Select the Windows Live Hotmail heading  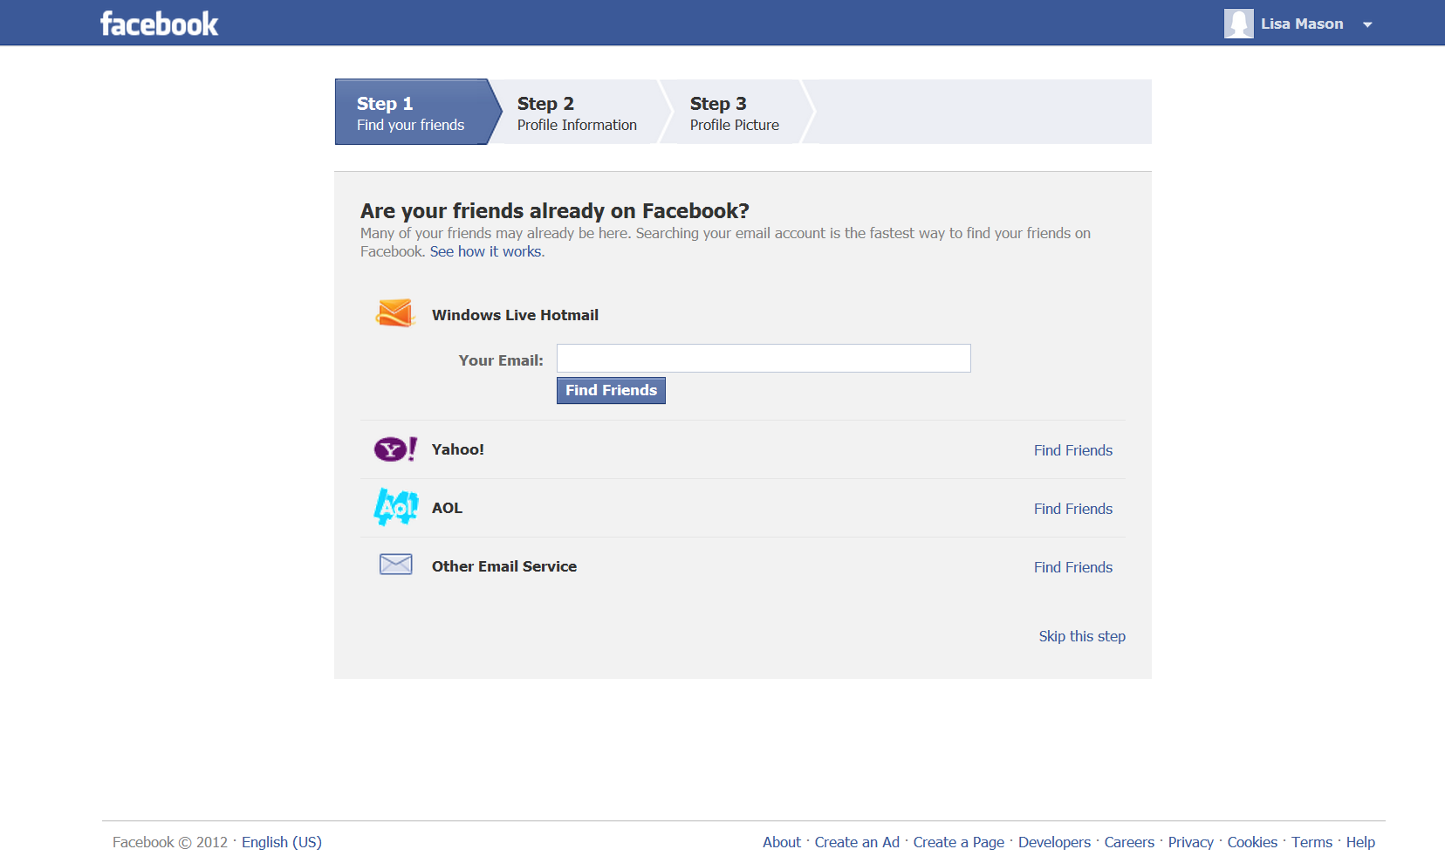click(515, 315)
